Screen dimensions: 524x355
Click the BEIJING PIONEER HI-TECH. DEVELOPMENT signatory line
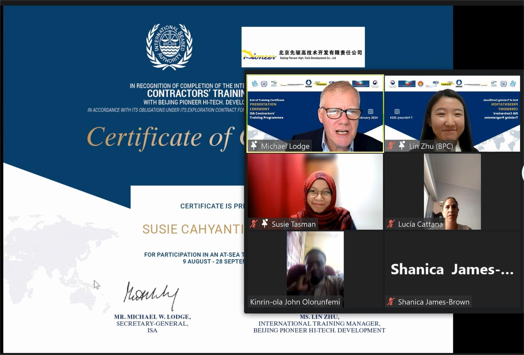coord(319,330)
